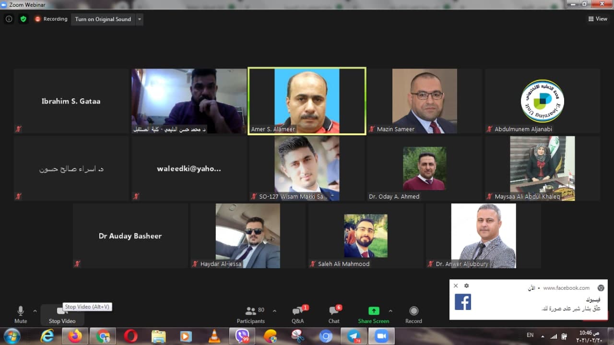Click the taskbar clock showing 10:46

pyautogui.click(x=589, y=336)
